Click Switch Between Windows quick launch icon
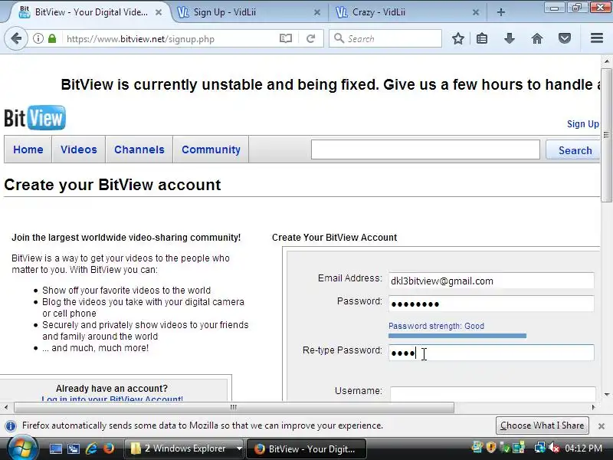Viewport: 613px width, 460px height. pos(74,449)
